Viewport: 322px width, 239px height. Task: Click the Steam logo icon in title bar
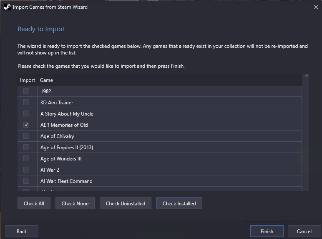click(8, 7)
